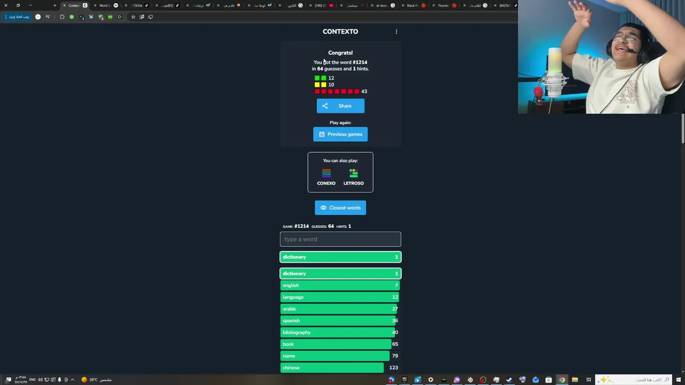685x385 pixels.
Task: Open Google Chrome on the taskbar
Action: coord(562,380)
